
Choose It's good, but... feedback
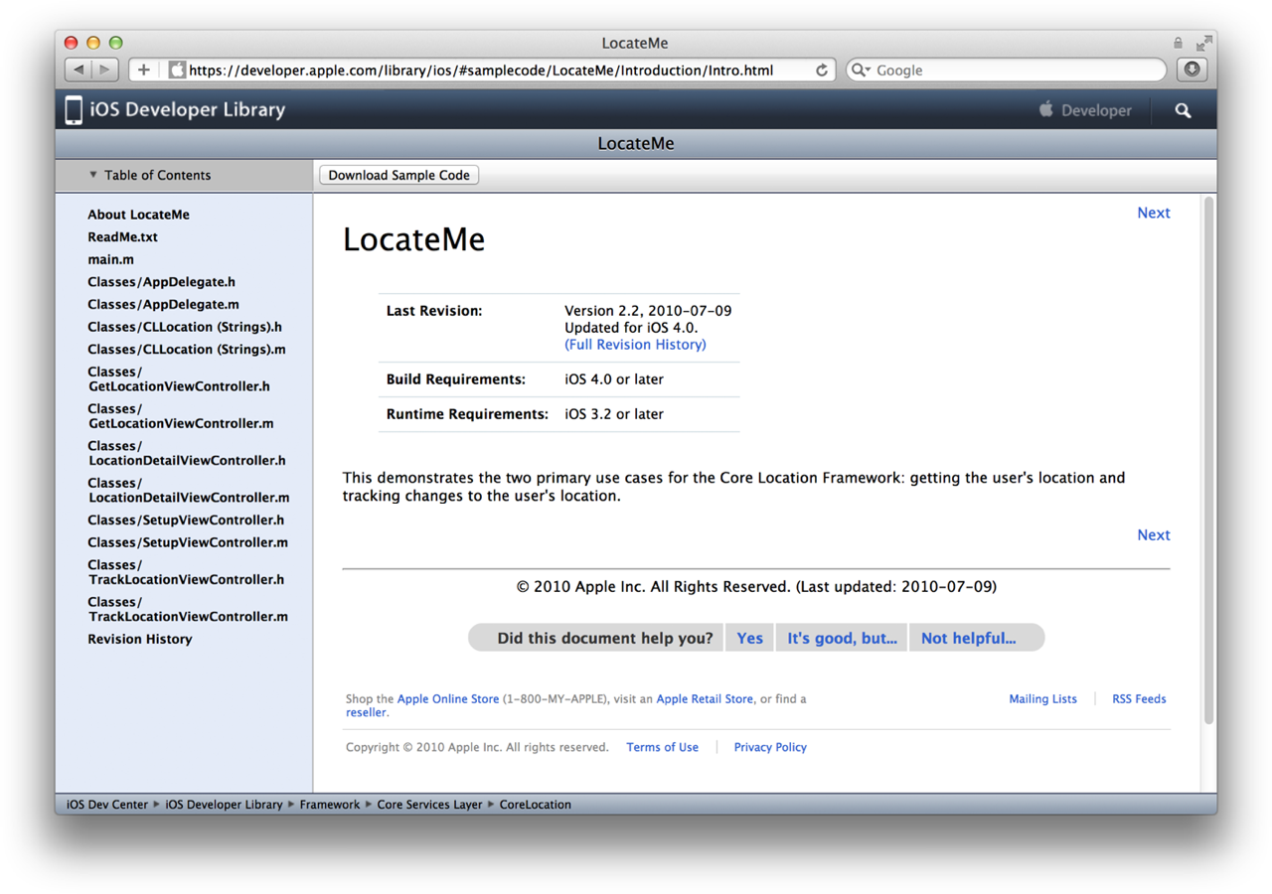[x=842, y=638]
